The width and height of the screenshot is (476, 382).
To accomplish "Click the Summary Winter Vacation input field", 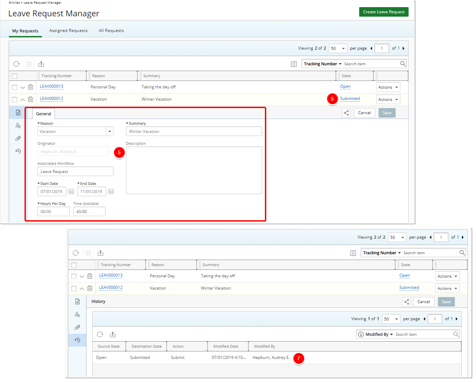I will [x=194, y=132].
